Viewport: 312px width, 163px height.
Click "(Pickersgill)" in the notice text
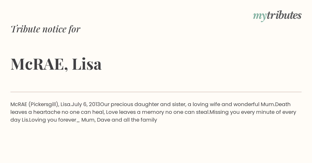(x=44, y=105)
